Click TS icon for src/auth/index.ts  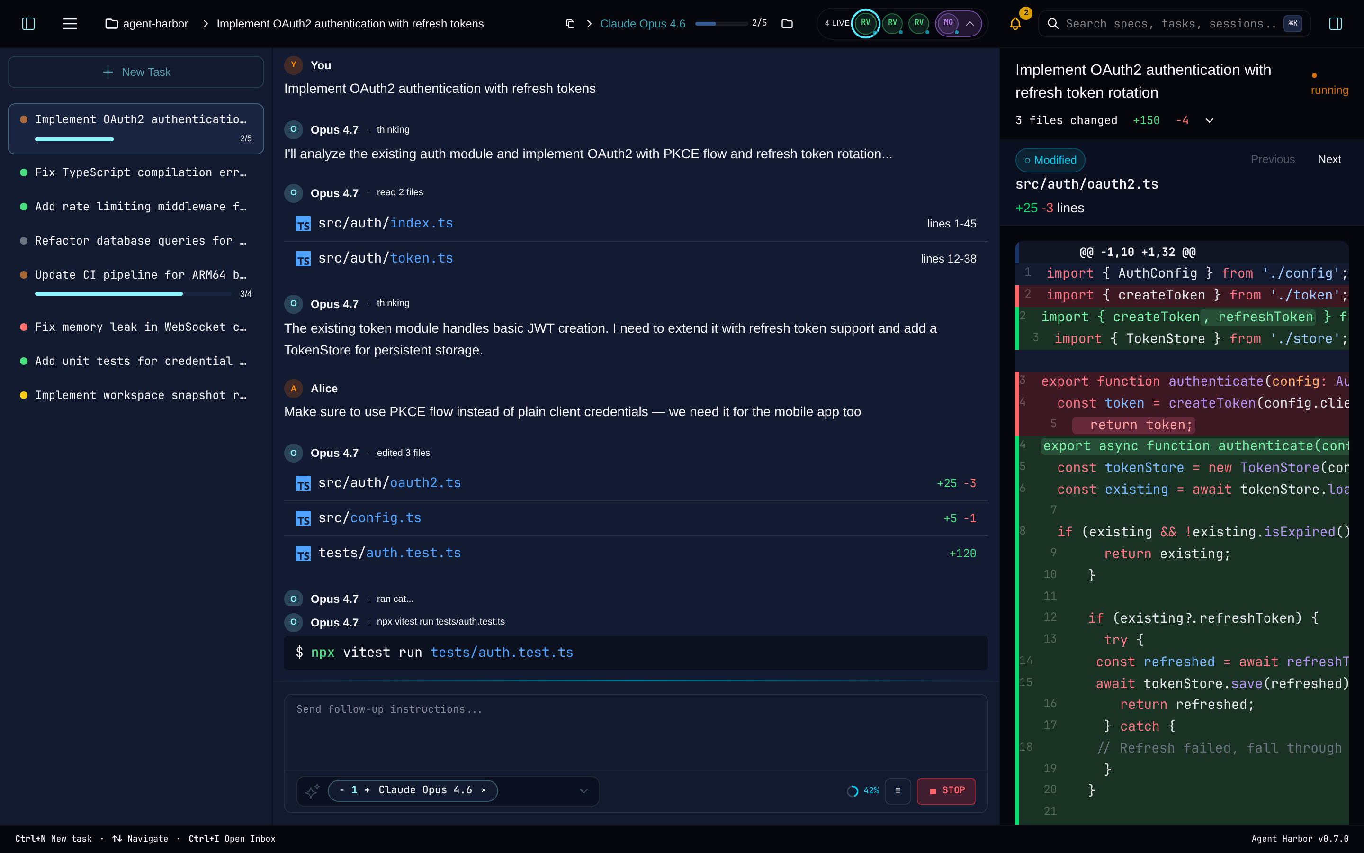tap(303, 224)
